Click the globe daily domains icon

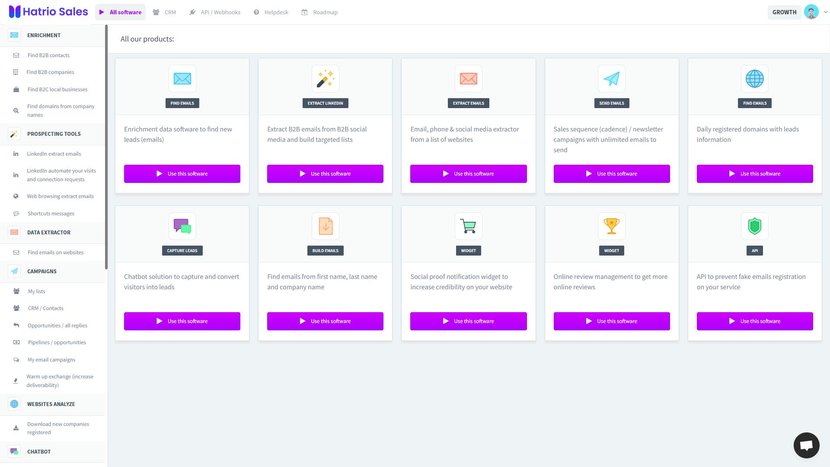click(x=754, y=79)
